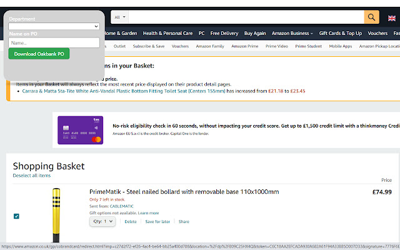The width and height of the screenshot is (400, 250).
Task: Click Deselect all items
Action: click(x=32, y=176)
